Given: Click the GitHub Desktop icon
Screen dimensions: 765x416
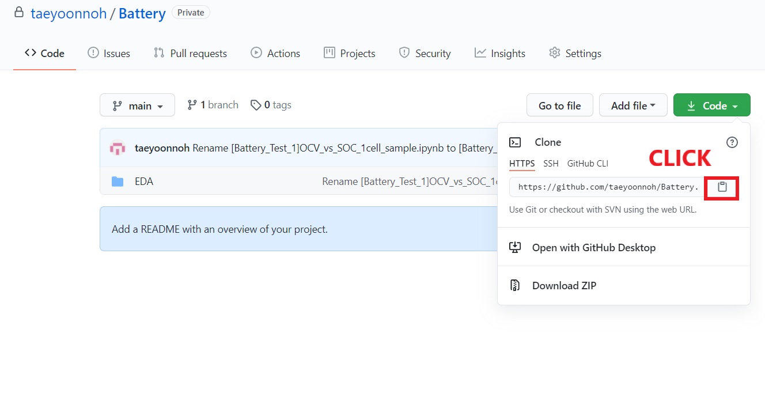Looking at the screenshot, I should 515,248.
